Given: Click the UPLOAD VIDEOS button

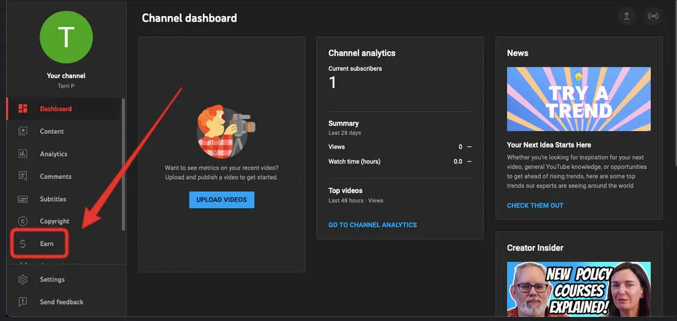Looking at the screenshot, I should (221, 200).
